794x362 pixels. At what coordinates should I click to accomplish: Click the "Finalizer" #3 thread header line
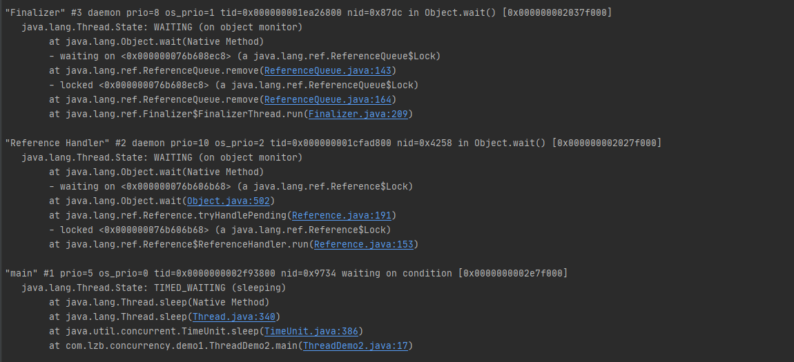coord(309,12)
